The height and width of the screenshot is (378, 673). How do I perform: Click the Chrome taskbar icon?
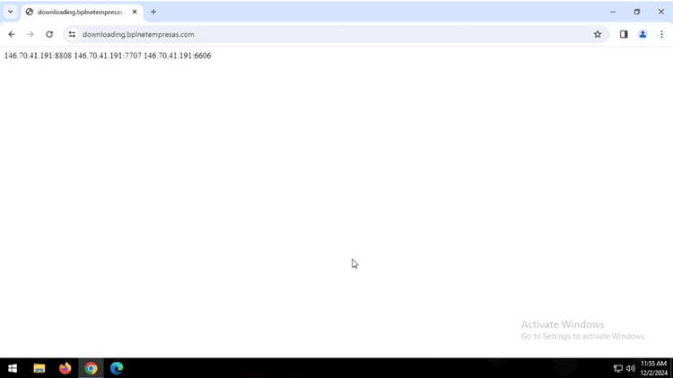coord(91,368)
